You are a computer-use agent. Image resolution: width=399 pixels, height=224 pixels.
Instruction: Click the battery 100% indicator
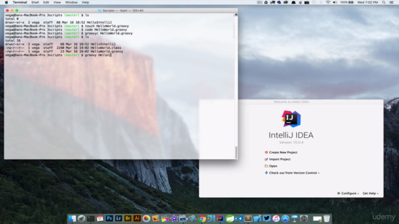tap(347, 2)
